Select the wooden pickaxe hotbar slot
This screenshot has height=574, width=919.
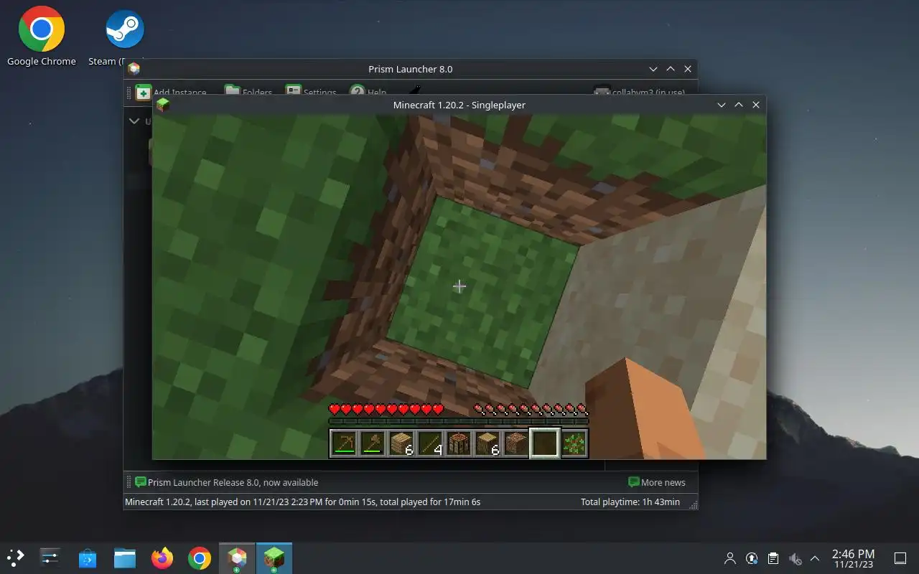tap(344, 443)
